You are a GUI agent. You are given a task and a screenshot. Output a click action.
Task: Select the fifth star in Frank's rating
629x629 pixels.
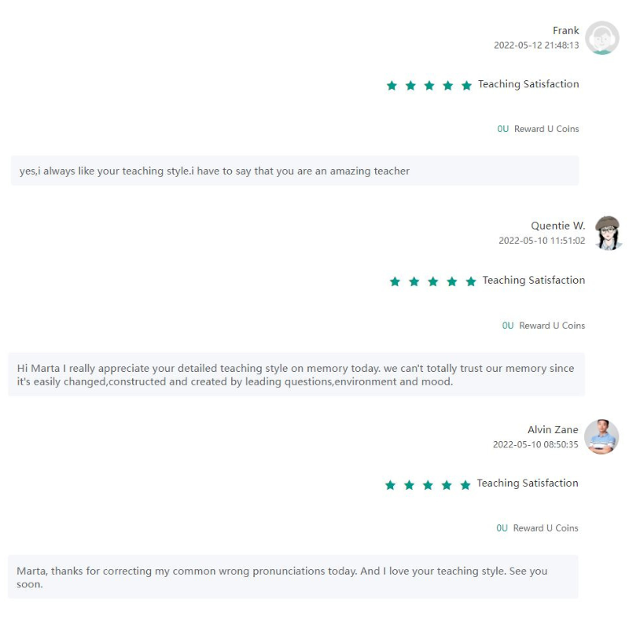tap(467, 85)
